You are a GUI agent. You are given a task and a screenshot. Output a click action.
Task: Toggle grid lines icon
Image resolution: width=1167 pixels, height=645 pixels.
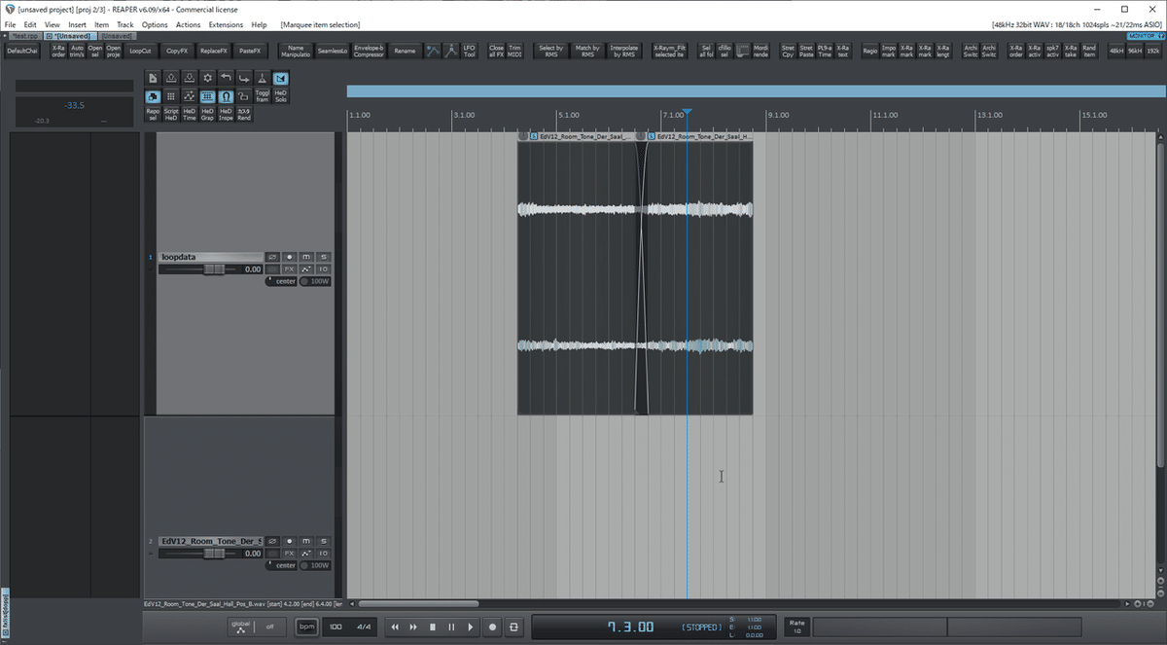coord(207,96)
